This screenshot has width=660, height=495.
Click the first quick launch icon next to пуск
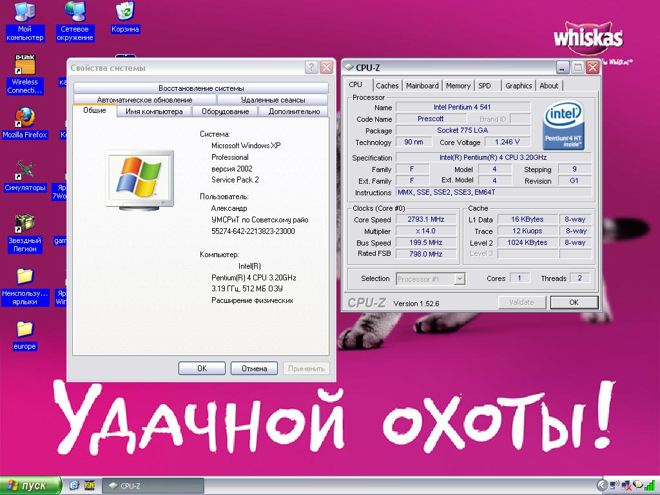[74, 485]
